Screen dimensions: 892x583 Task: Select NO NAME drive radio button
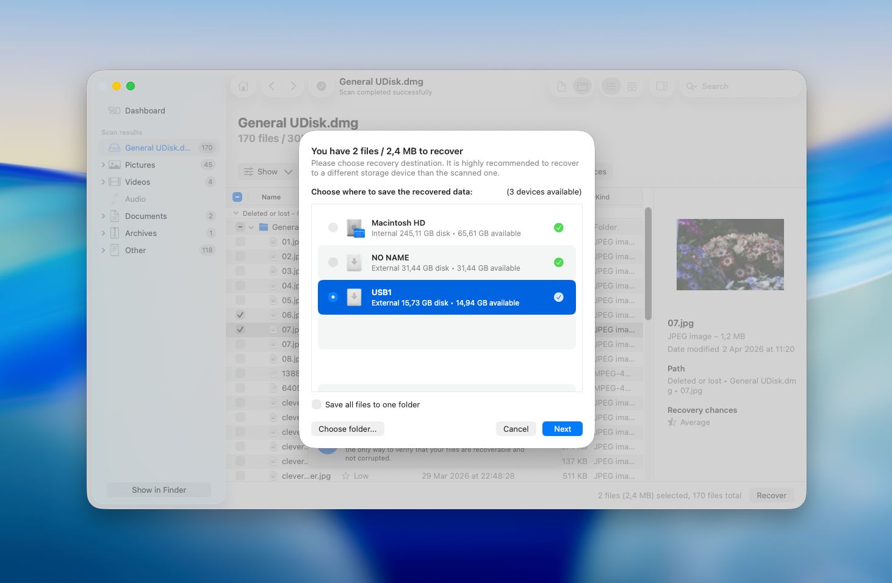click(333, 262)
